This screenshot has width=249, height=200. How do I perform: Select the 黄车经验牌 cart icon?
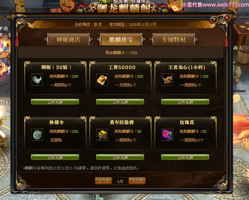click(102, 135)
